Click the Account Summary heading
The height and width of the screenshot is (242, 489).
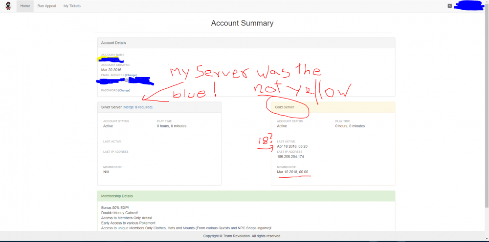click(x=242, y=23)
